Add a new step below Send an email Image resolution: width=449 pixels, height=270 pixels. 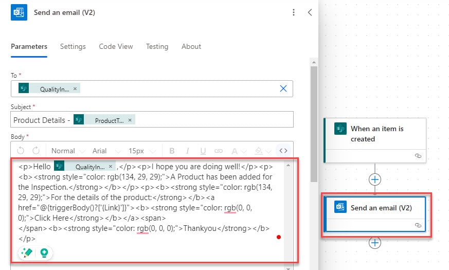click(375, 243)
